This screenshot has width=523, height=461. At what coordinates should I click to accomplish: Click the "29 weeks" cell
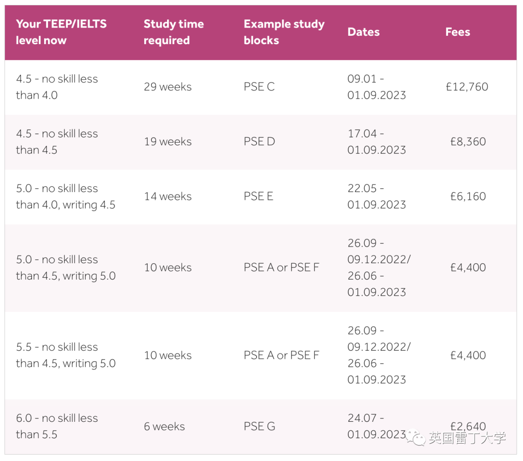[x=168, y=87]
